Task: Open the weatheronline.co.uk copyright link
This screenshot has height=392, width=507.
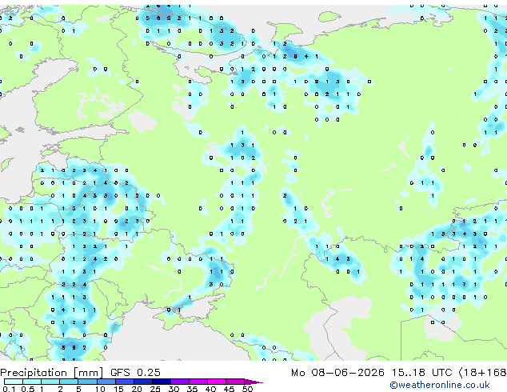Action: tap(439, 385)
